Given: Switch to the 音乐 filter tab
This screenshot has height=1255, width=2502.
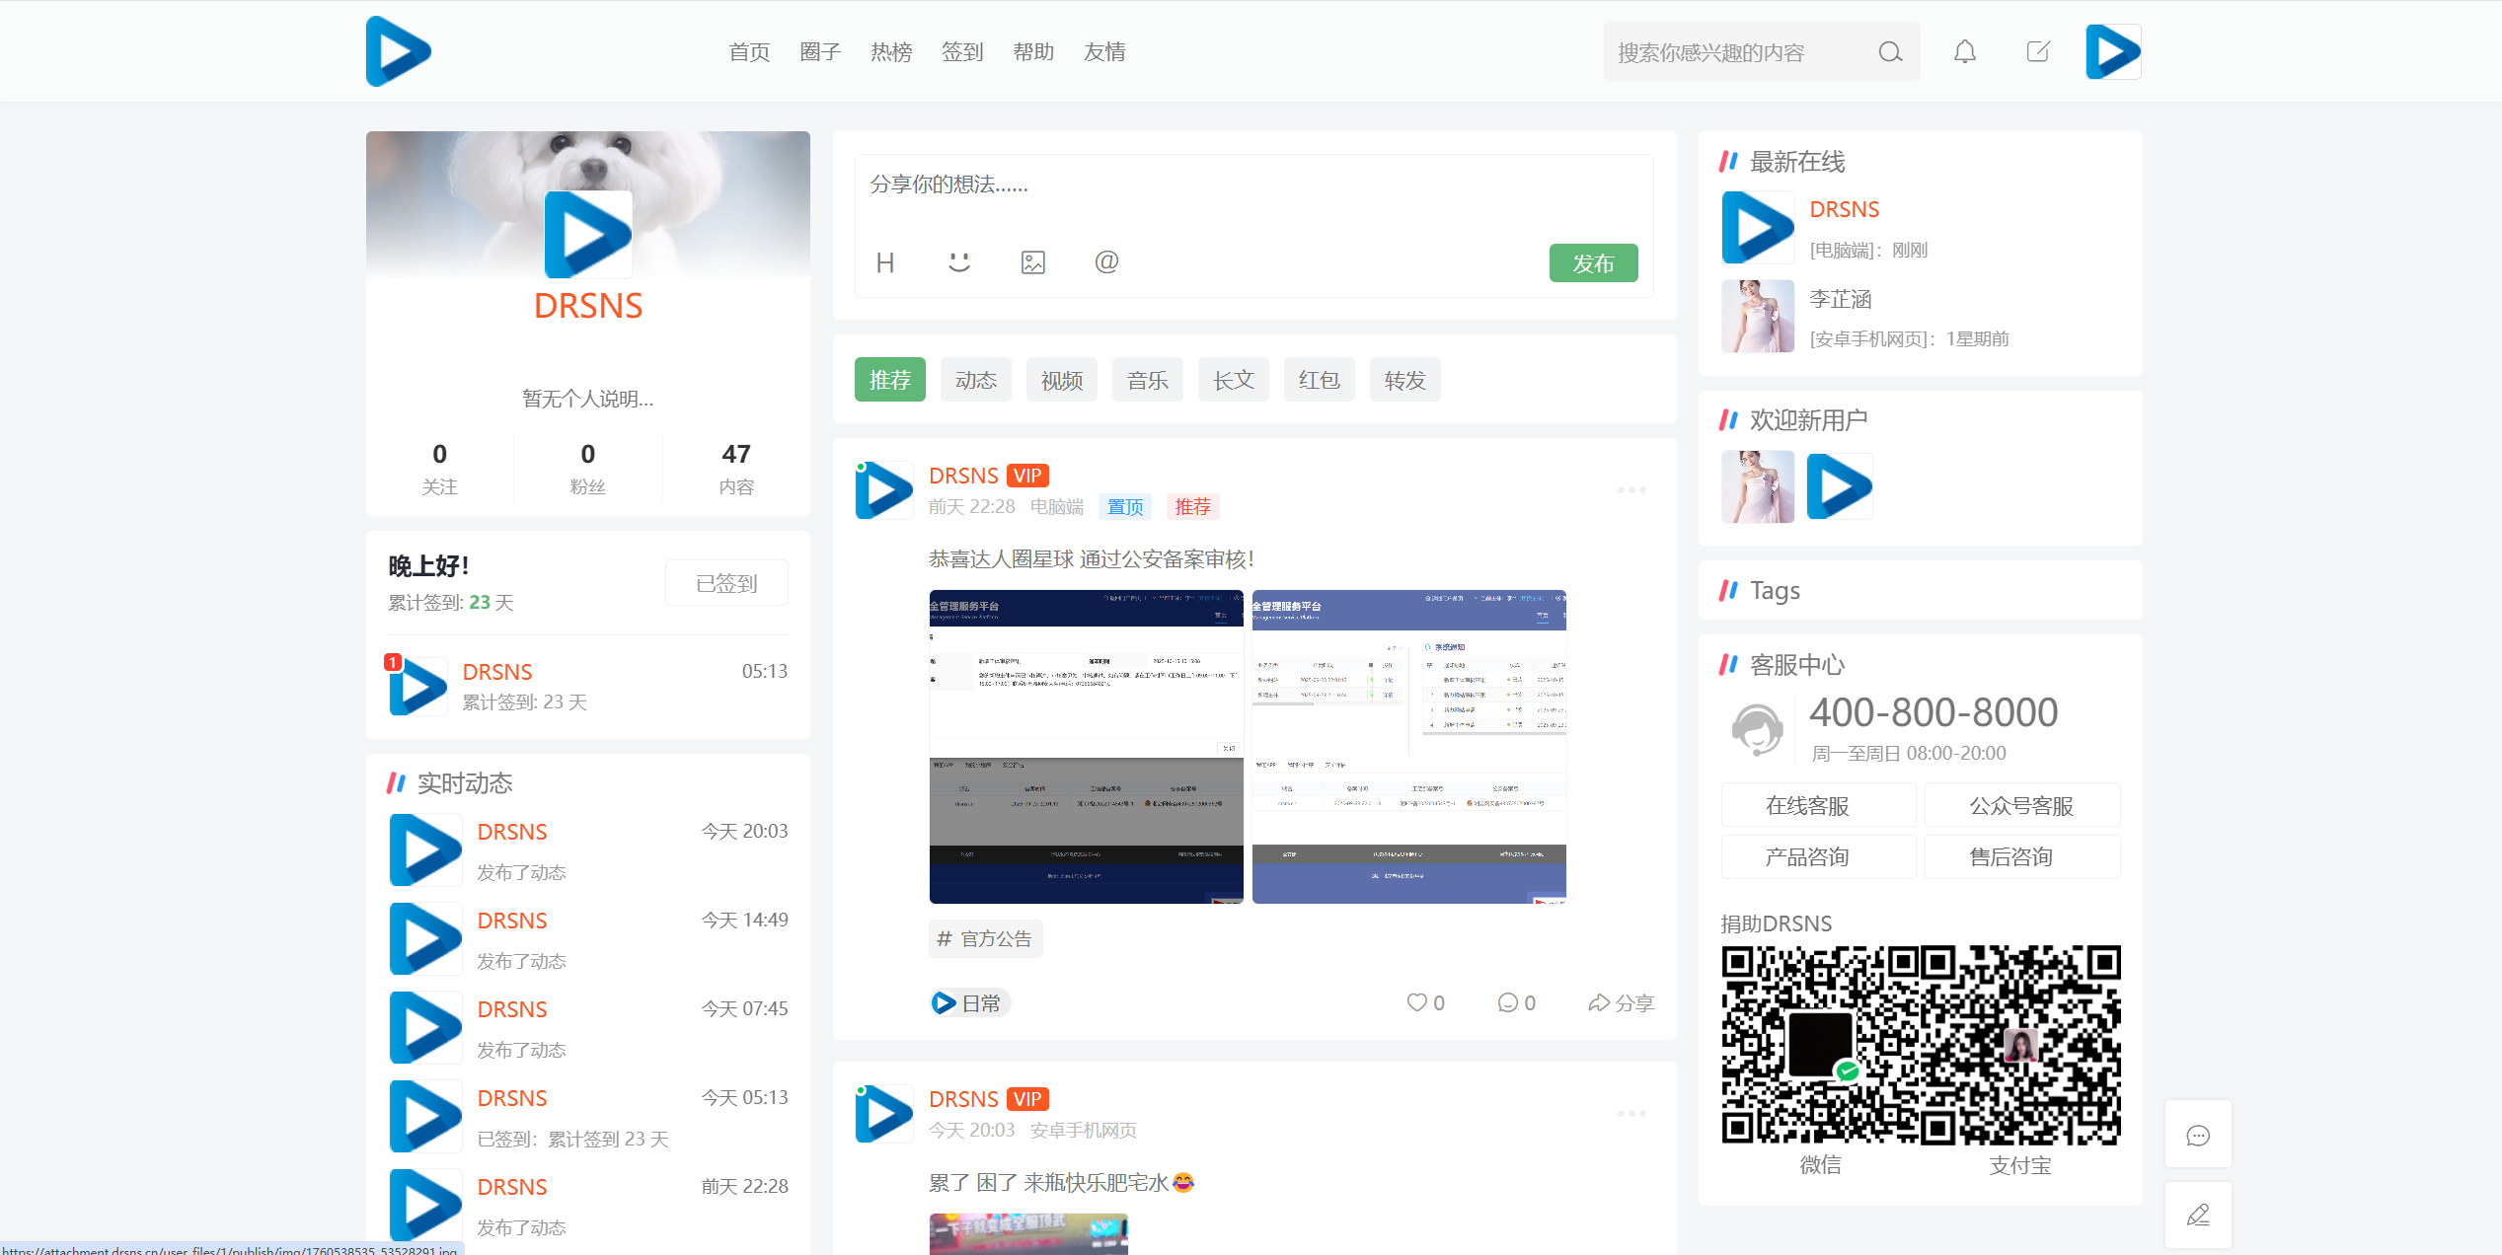Looking at the screenshot, I should [x=1147, y=379].
